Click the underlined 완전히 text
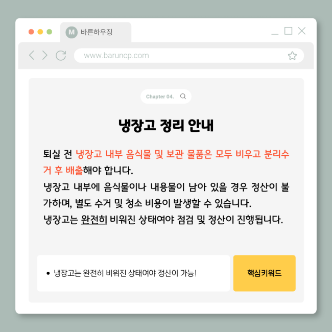The width and height of the screenshot is (332, 332). (94, 220)
